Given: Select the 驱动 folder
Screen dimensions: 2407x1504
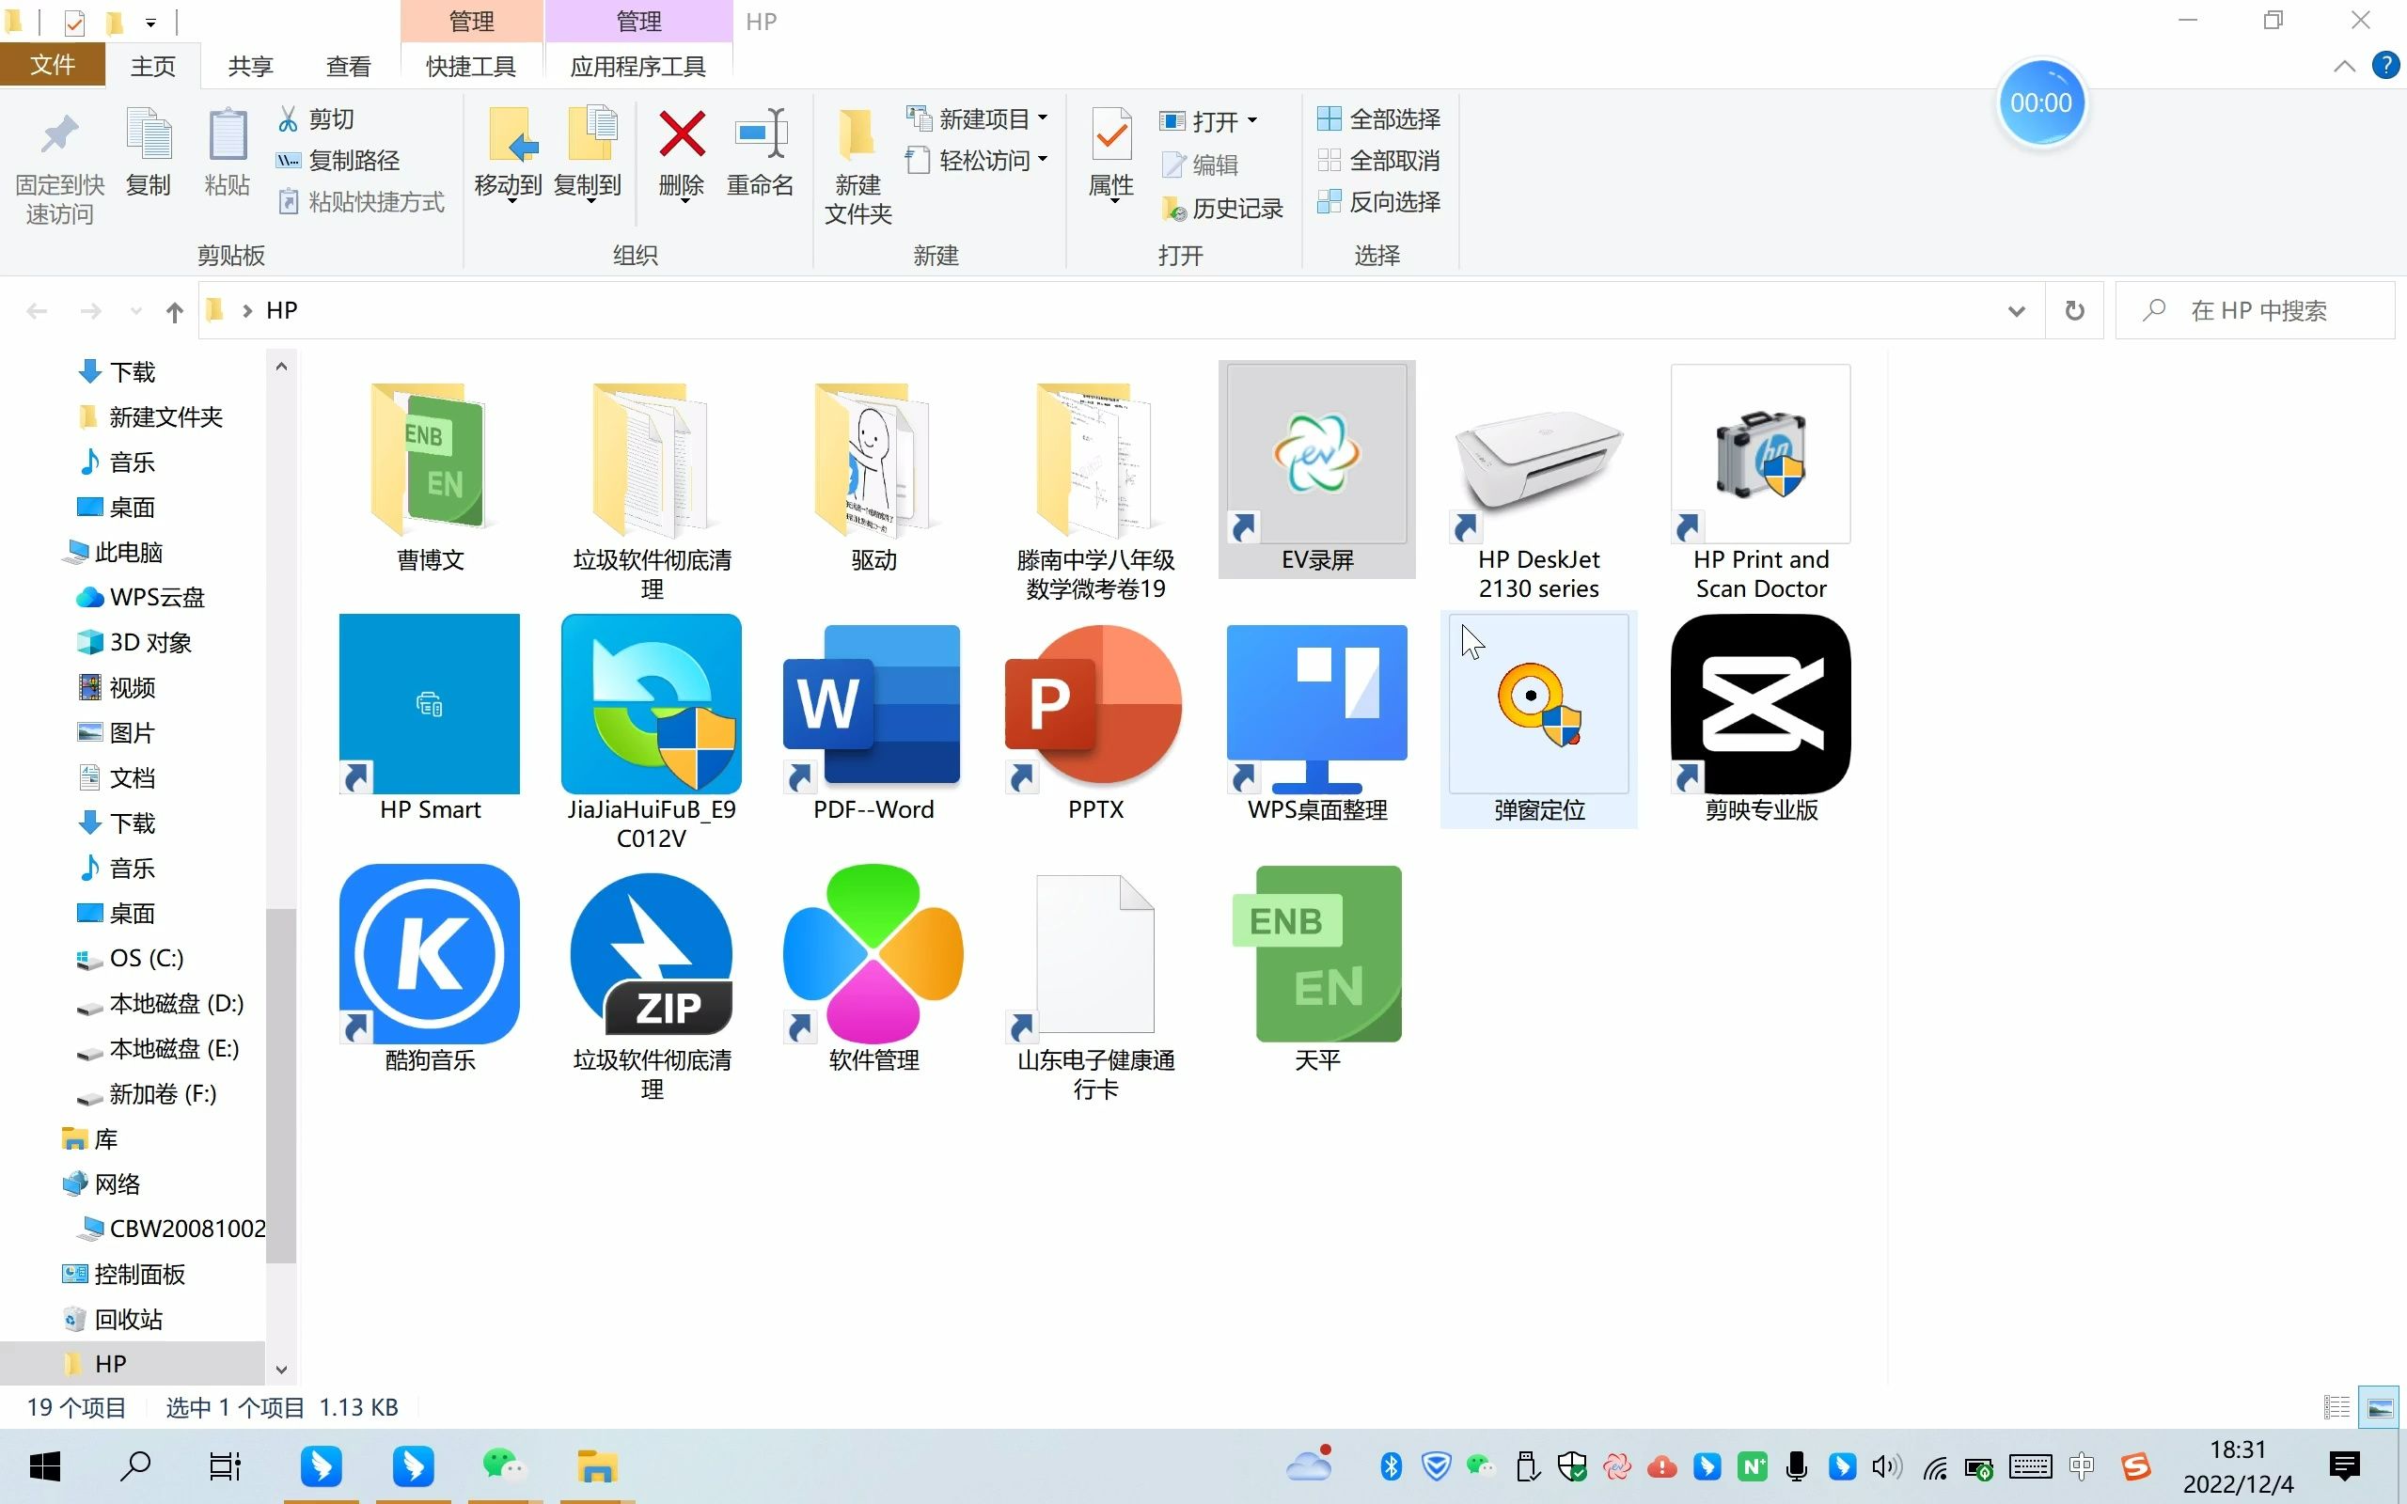Looking at the screenshot, I should [873, 469].
